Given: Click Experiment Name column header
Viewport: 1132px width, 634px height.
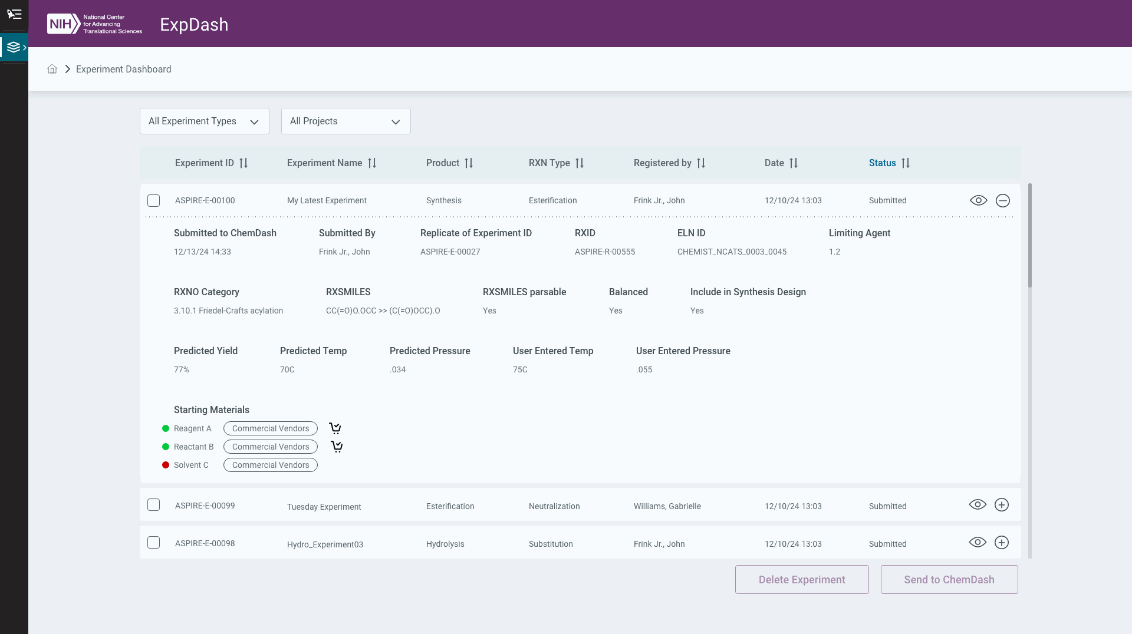Looking at the screenshot, I should click(x=325, y=163).
